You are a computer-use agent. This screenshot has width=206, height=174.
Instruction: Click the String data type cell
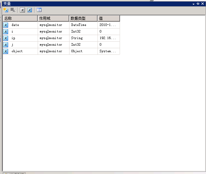(84, 38)
